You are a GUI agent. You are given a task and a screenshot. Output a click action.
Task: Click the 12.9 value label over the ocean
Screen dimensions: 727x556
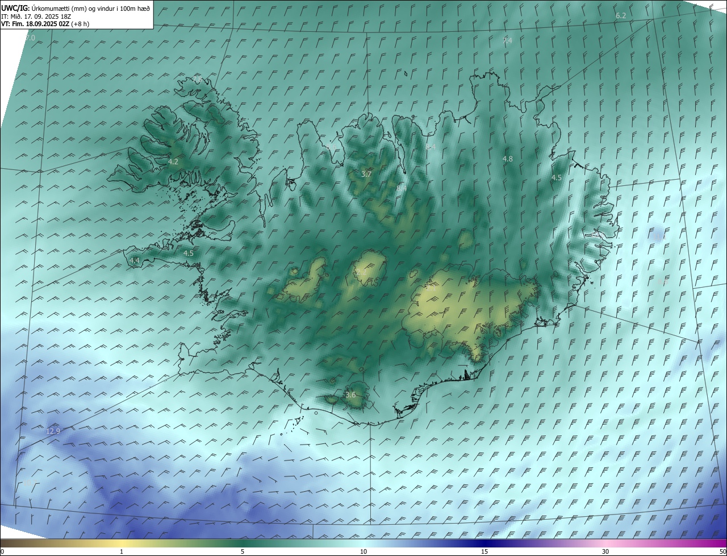coord(53,431)
